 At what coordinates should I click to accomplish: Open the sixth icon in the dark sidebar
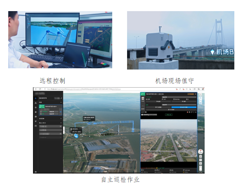click(35, 121)
